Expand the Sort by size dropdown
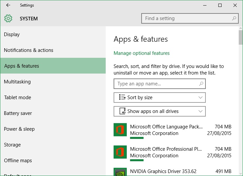Image resolution: width=243 pixels, height=176 pixels. [160, 98]
